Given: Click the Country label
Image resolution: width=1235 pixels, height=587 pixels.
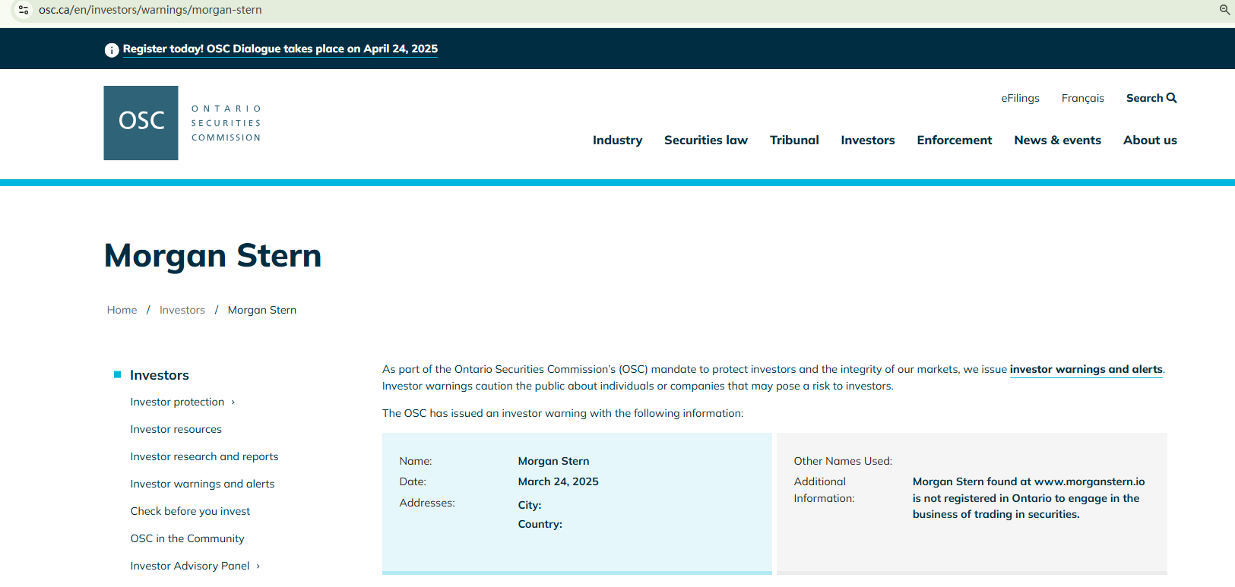Looking at the screenshot, I should tap(540, 525).
